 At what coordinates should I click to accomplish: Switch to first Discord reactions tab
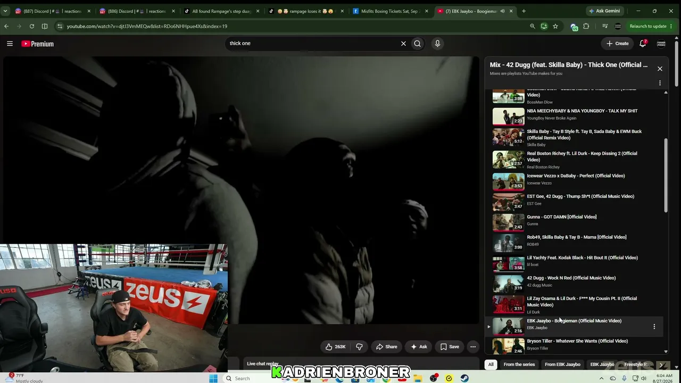coord(52,11)
